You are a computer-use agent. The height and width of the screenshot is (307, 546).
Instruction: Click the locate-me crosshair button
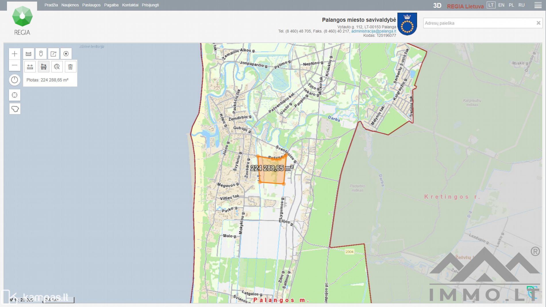(x=15, y=95)
